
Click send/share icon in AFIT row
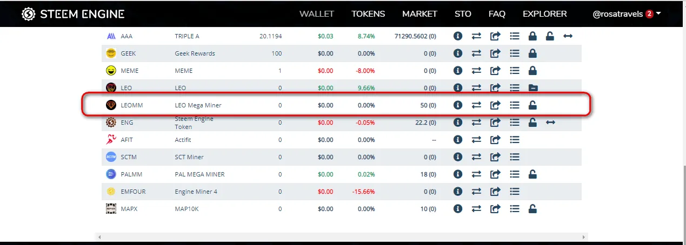tap(495, 140)
